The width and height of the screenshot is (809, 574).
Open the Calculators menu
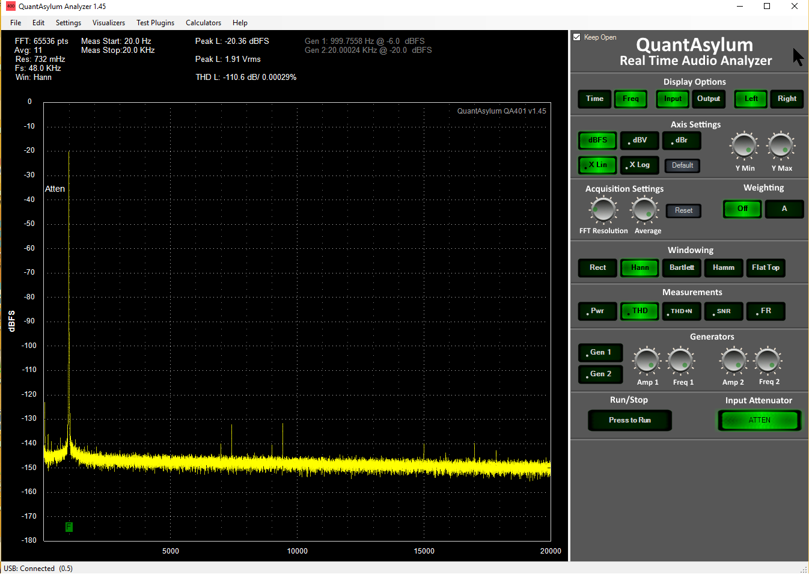coord(203,23)
